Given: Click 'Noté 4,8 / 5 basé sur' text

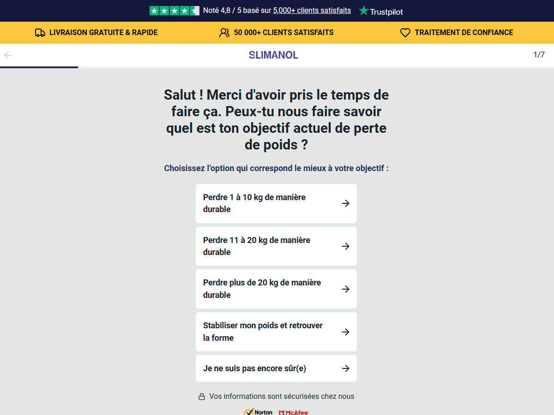Looking at the screenshot, I should [237, 11].
